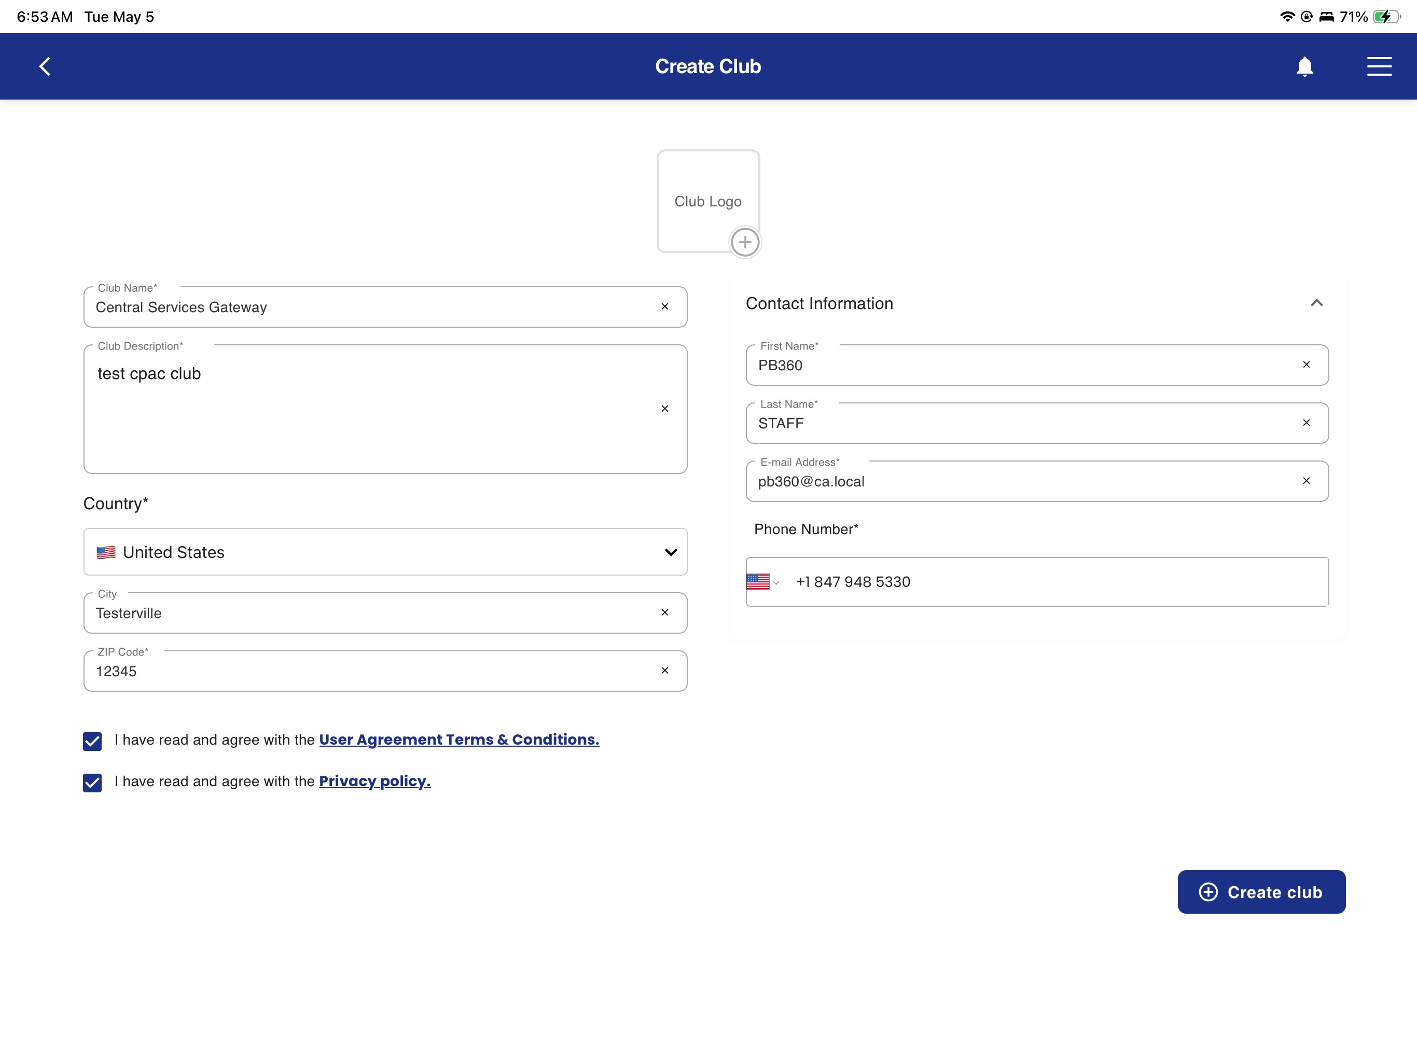Collapse the Contact Information section
The image size is (1417, 1062).
1316,303
